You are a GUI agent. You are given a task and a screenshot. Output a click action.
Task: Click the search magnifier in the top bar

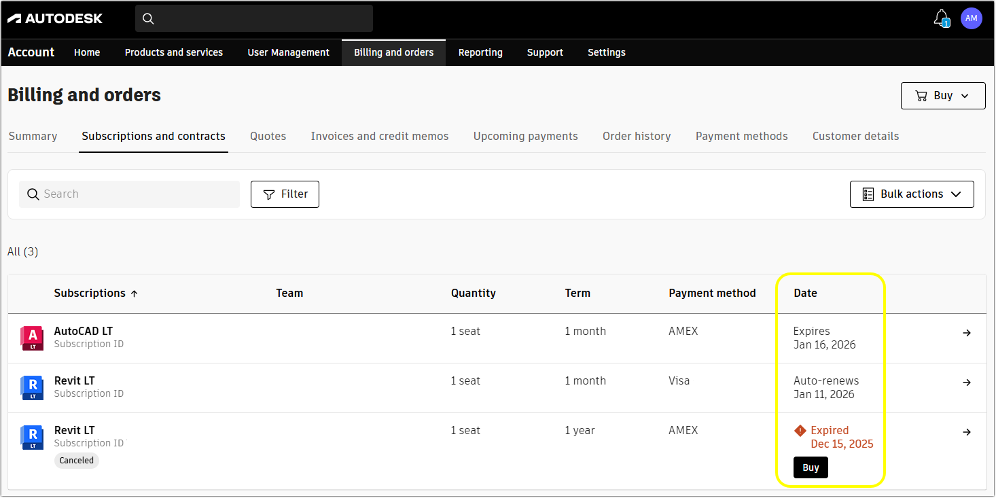[x=148, y=19]
